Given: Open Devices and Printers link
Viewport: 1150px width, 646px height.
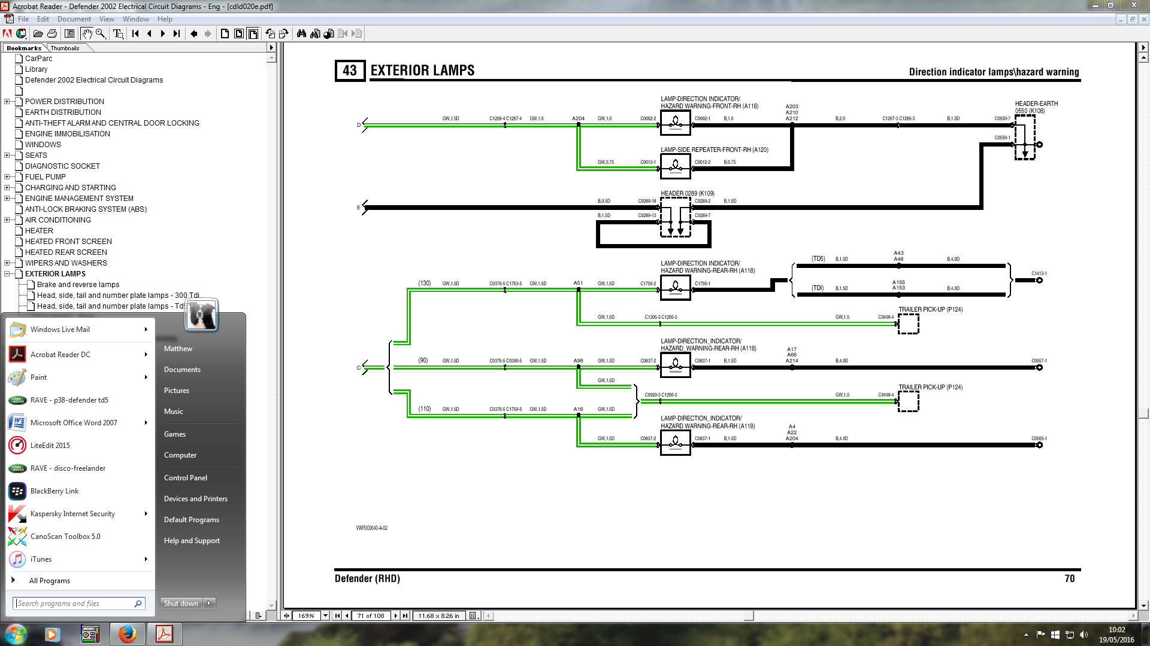Looking at the screenshot, I should tap(196, 499).
